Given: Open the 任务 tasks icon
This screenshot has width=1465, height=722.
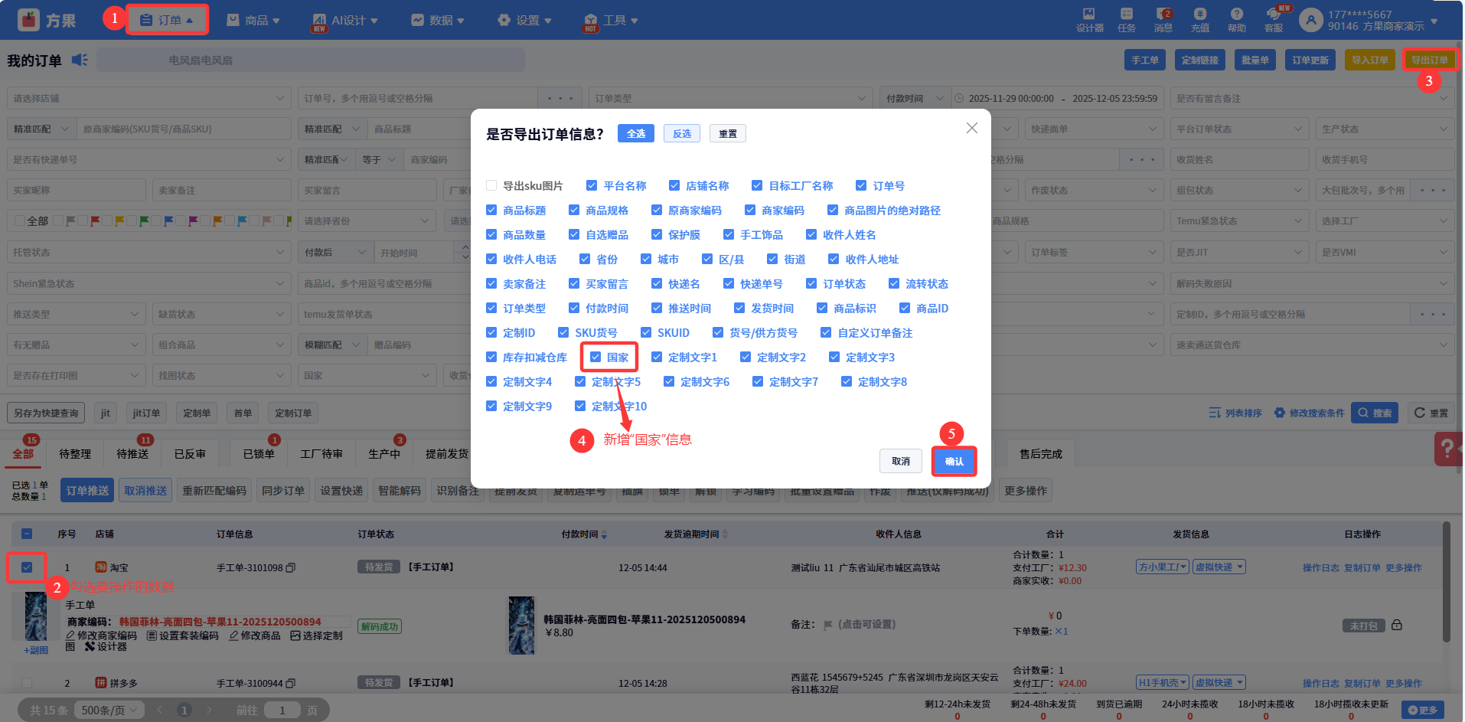Looking at the screenshot, I should point(1127,14).
